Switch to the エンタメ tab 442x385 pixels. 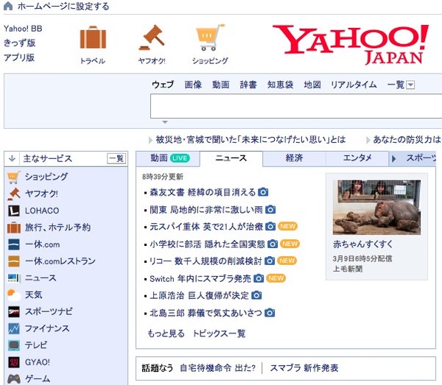(357, 158)
